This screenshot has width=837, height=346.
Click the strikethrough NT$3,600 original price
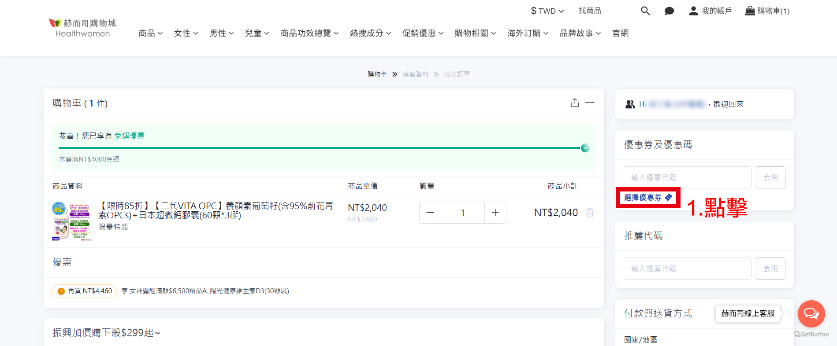[x=362, y=219]
